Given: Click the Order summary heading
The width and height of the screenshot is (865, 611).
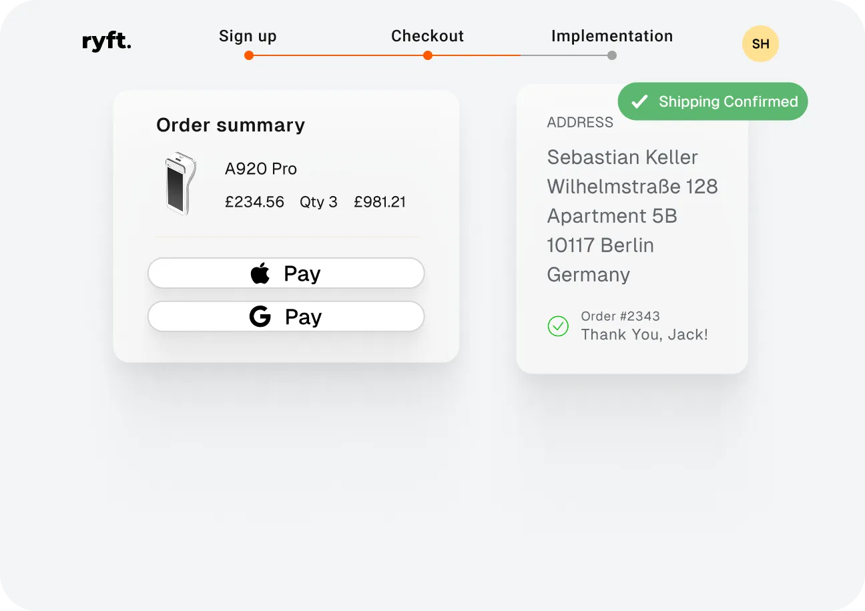Looking at the screenshot, I should (x=230, y=125).
